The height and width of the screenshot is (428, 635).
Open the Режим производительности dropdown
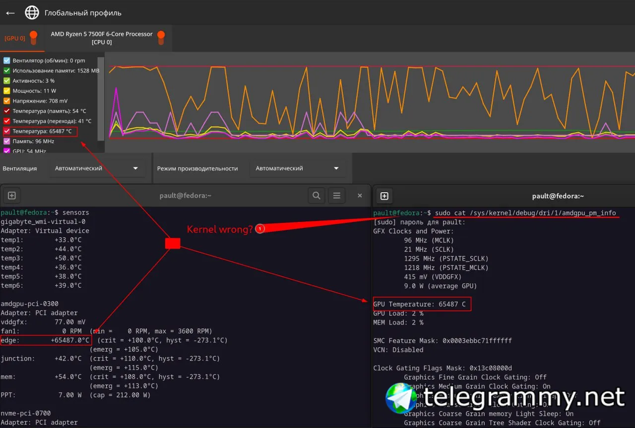pos(298,168)
